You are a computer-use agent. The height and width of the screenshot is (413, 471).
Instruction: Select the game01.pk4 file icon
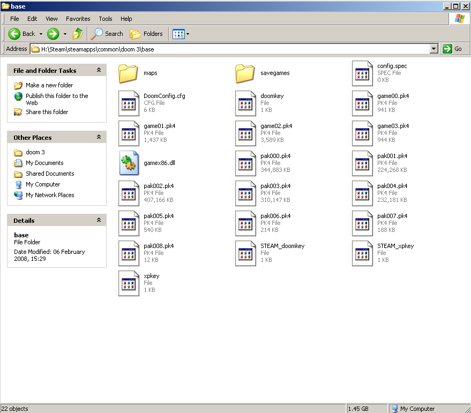(x=129, y=133)
